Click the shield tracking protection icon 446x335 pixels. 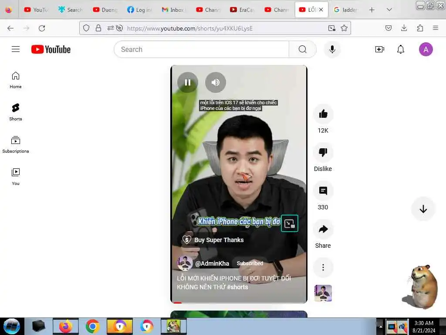pyautogui.click(x=86, y=28)
